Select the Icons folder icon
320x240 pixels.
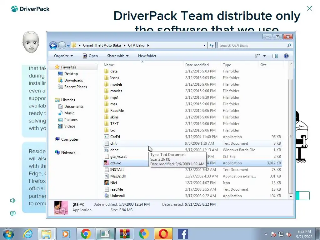coord(106,78)
